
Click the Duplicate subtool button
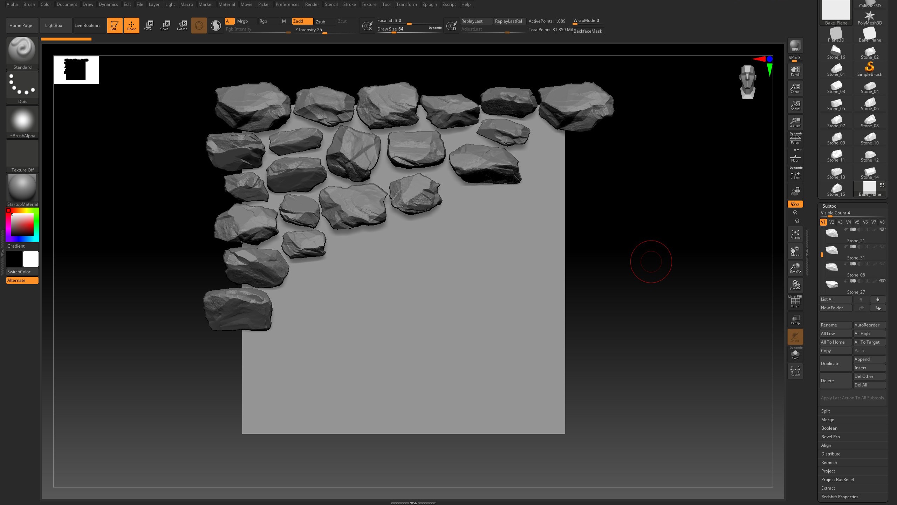pos(836,364)
